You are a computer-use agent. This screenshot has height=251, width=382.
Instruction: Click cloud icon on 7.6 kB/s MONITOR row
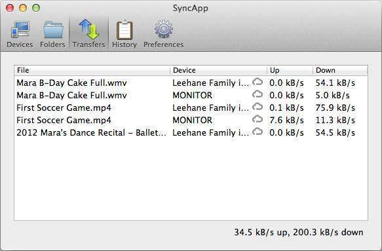pos(258,119)
